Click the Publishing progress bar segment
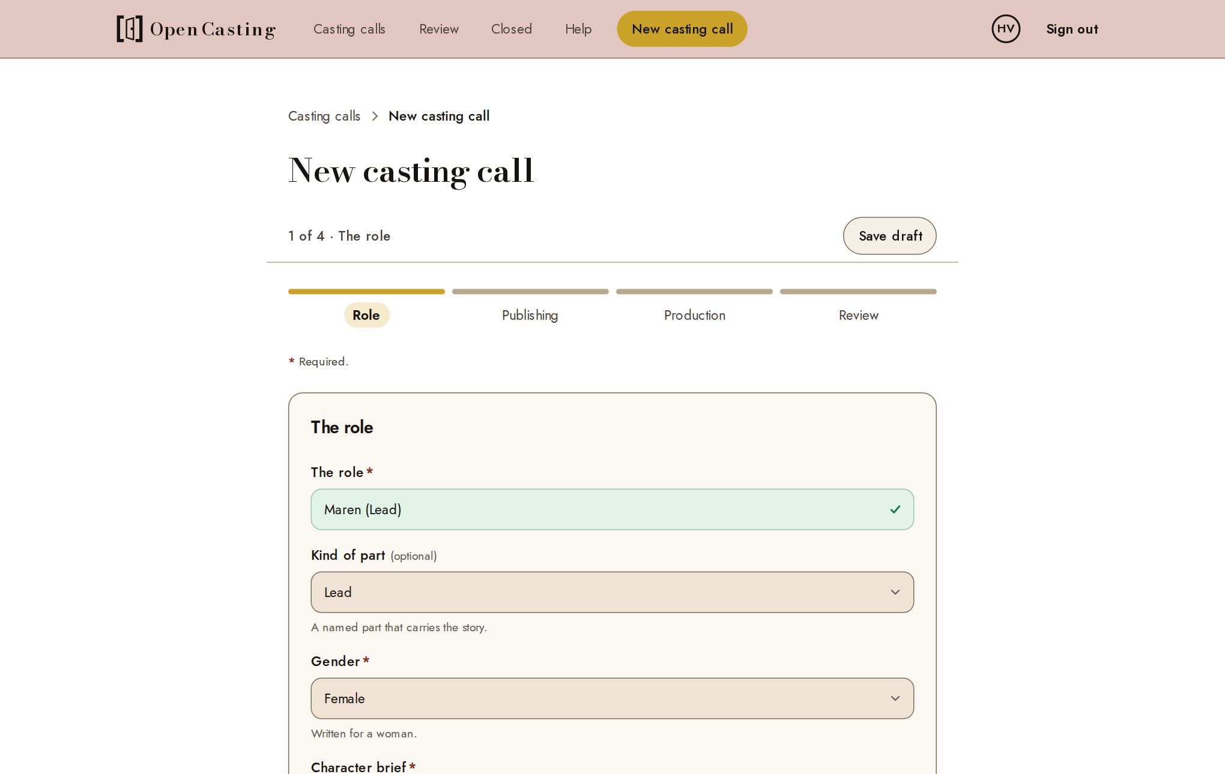 coord(530,292)
